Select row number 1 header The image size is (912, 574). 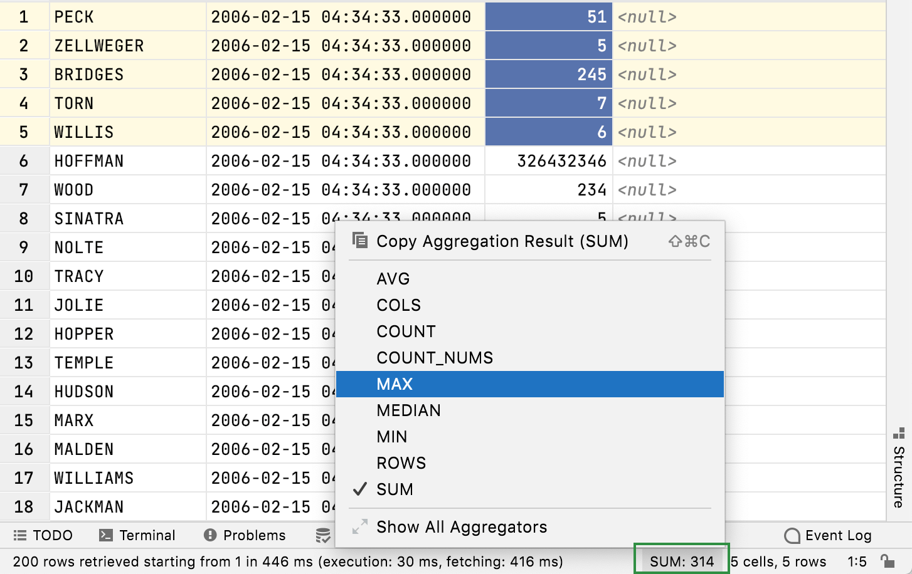click(24, 17)
